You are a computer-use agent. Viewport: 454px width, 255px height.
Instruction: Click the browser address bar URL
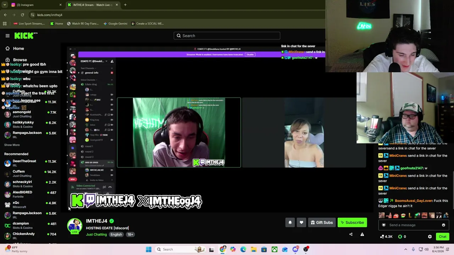click(50, 15)
